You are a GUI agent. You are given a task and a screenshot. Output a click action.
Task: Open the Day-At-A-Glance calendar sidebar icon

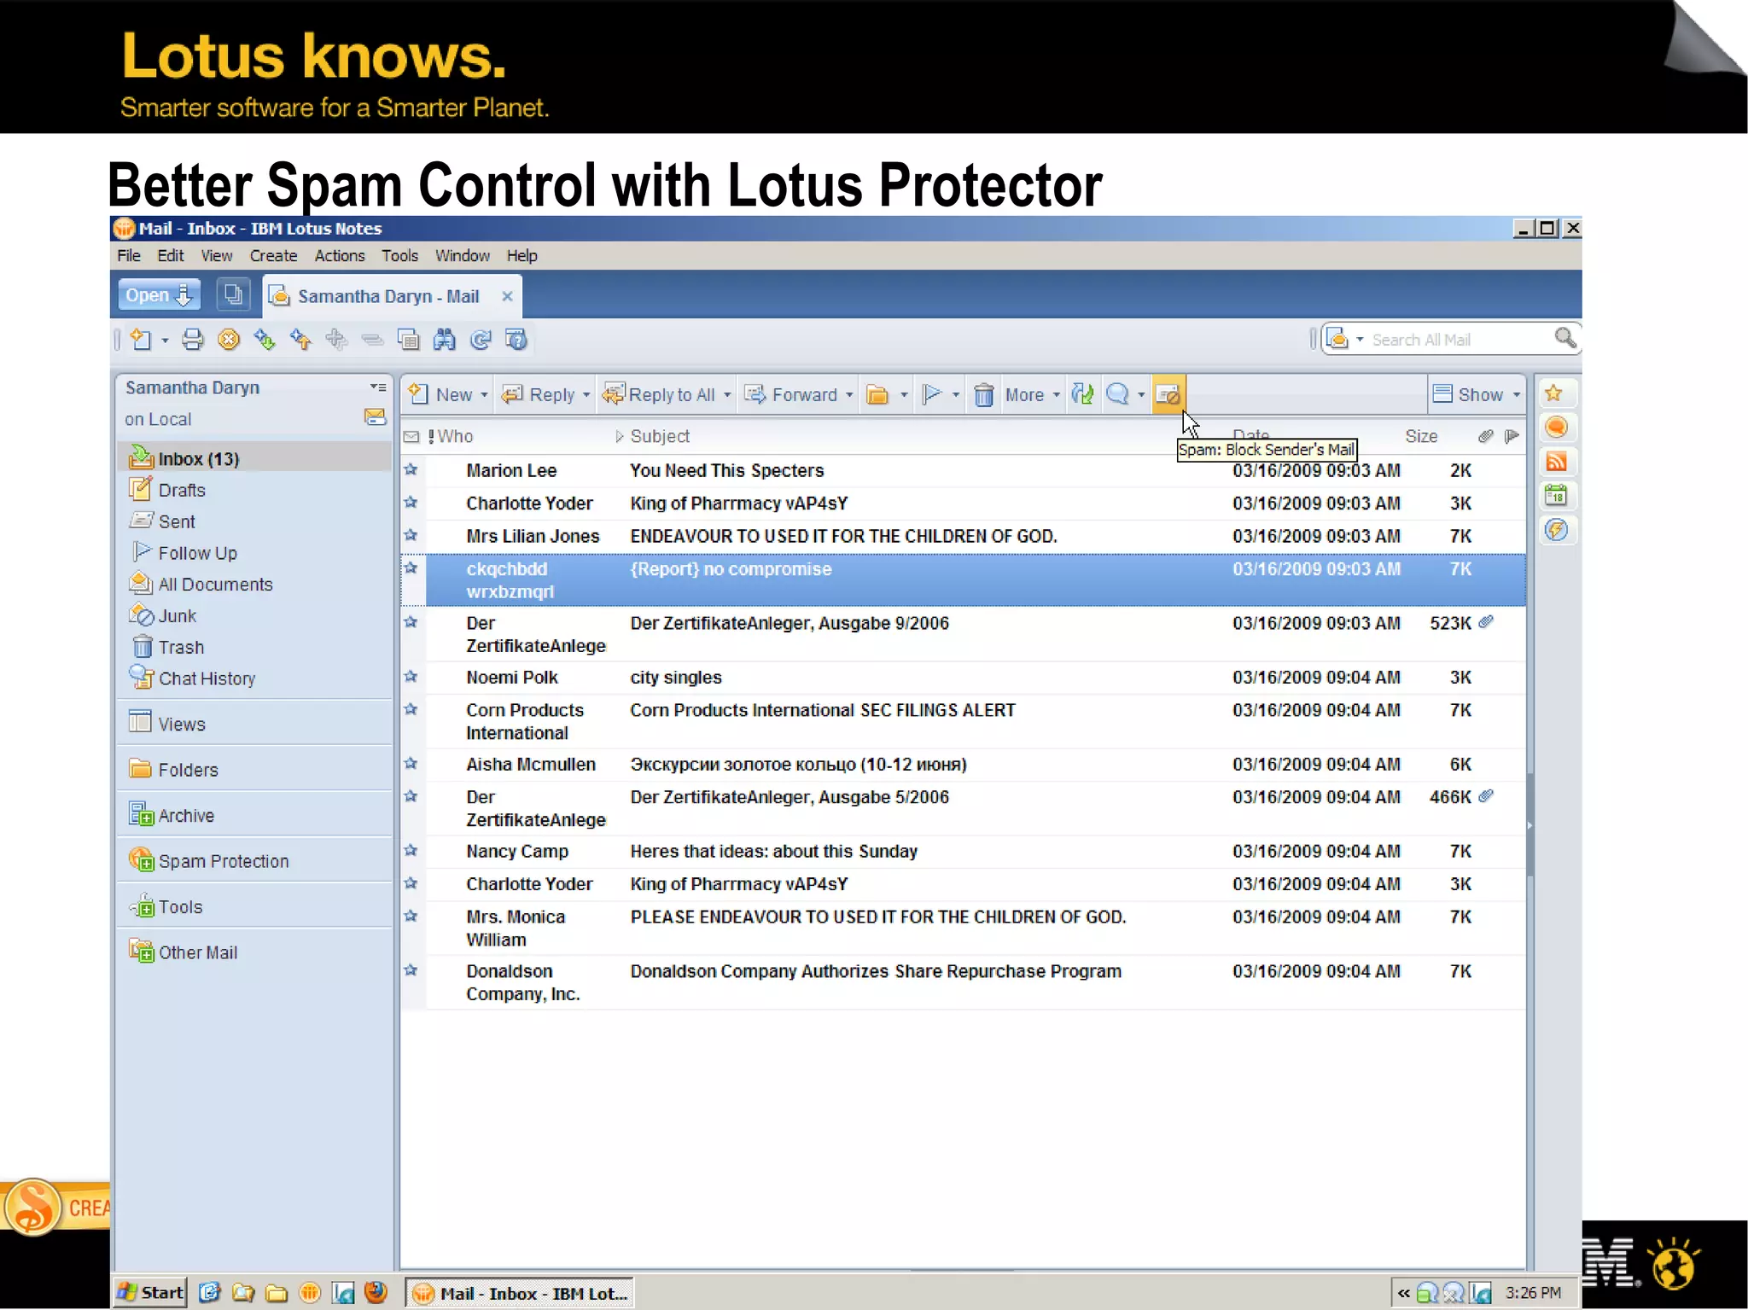pyautogui.click(x=1556, y=496)
